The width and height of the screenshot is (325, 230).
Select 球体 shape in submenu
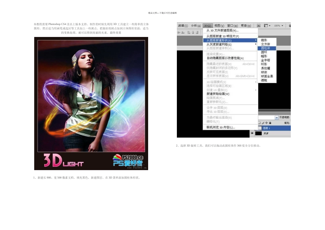(267, 72)
